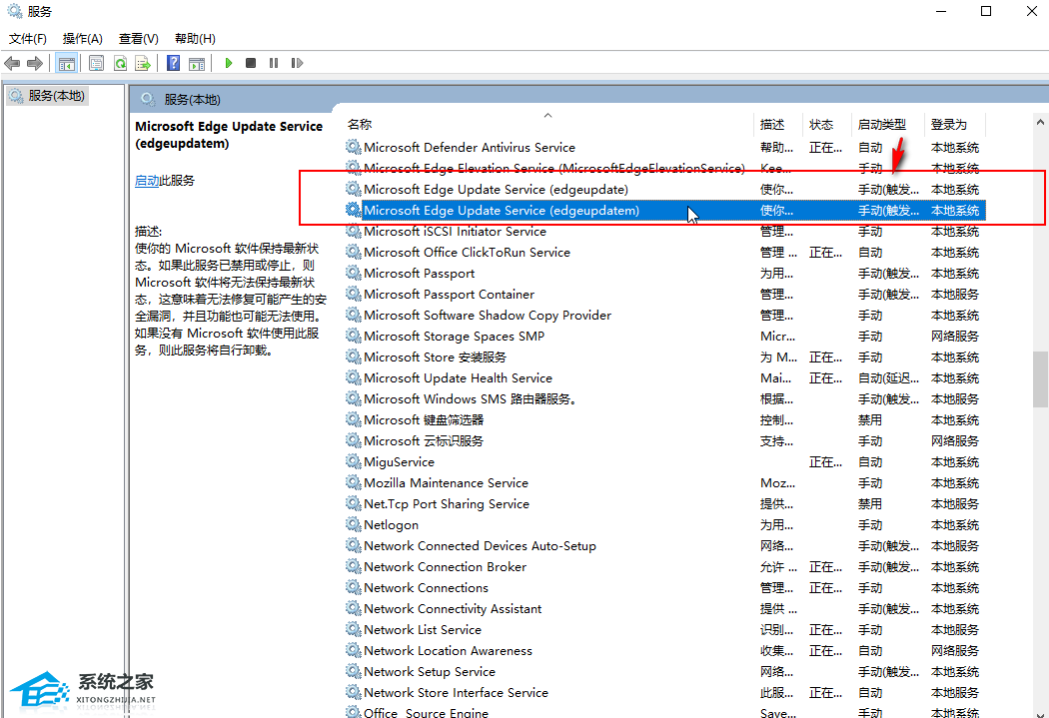Click the vertical scrollbar up arrow

click(x=1040, y=123)
